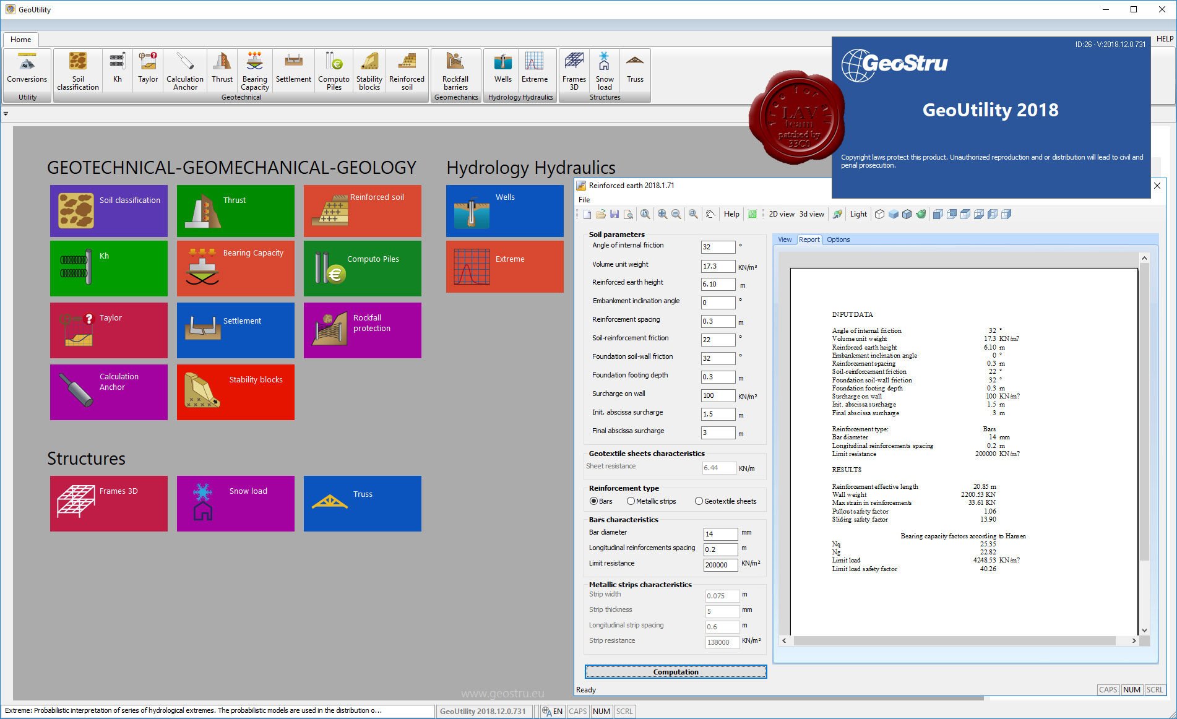1177x719 pixels.
Task: Open Extreme tile under Hydrology Hydraulics
Action: coord(505,267)
